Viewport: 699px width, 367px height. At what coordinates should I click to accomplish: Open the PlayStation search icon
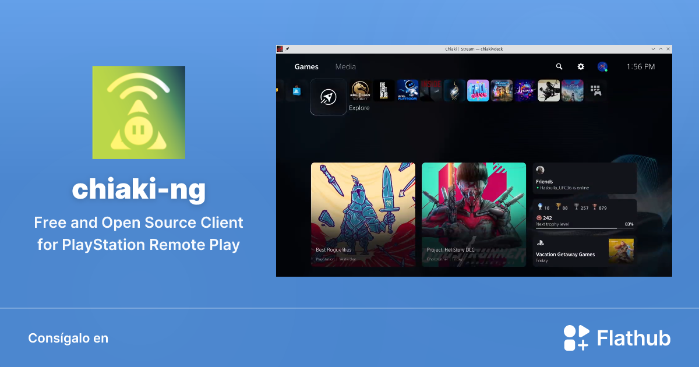pos(559,67)
